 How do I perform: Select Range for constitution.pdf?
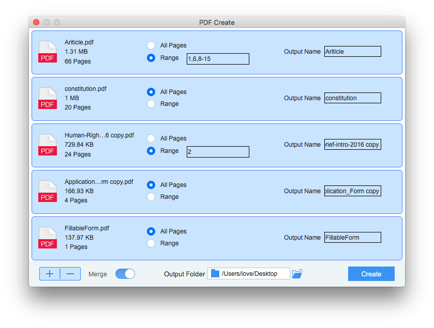coord(151,103)
